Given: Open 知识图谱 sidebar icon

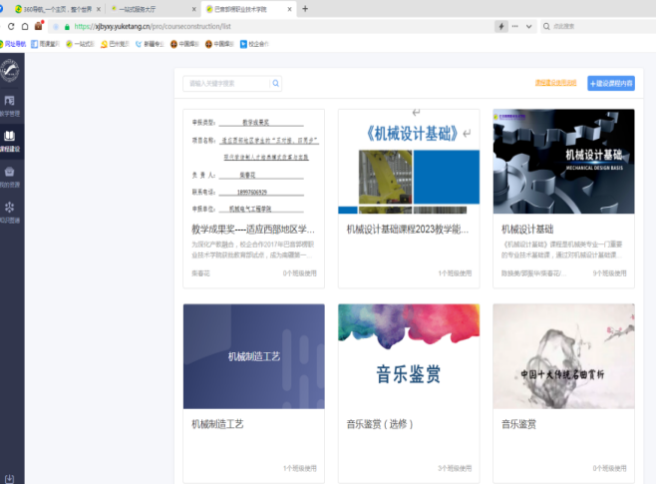Looking at the screenshot, I should tap(10, 211).
